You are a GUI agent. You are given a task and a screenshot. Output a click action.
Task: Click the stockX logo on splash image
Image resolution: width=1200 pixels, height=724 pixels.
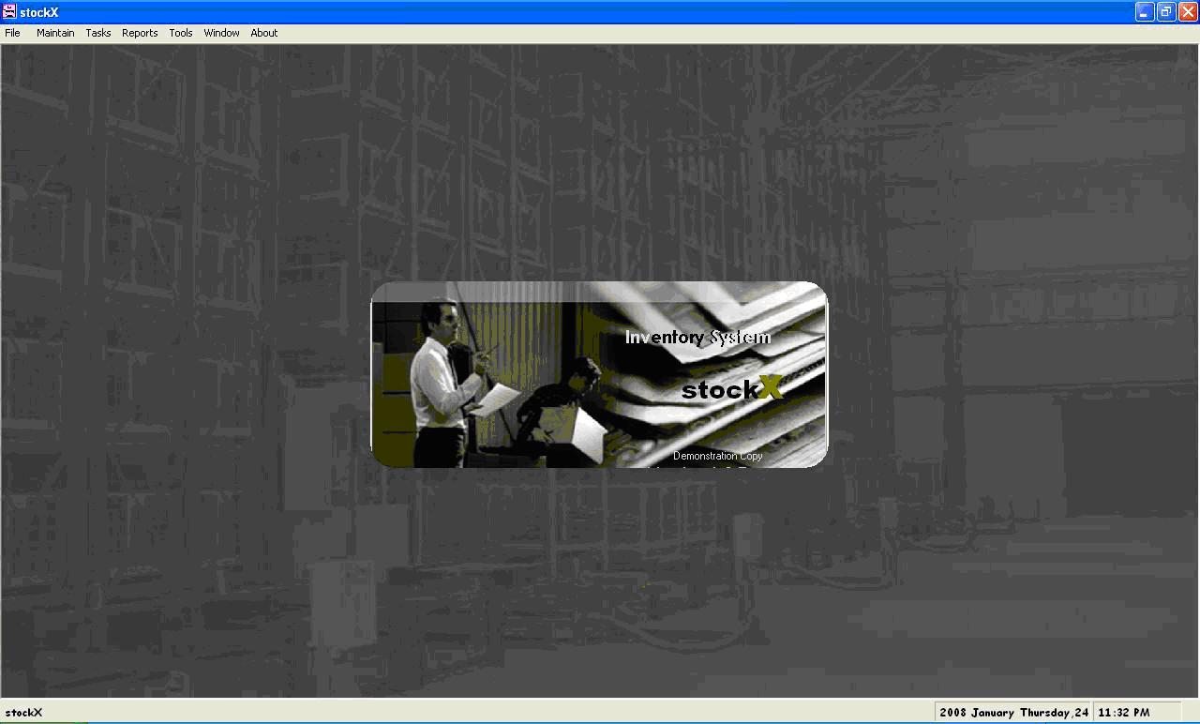[x=731, y=388]
